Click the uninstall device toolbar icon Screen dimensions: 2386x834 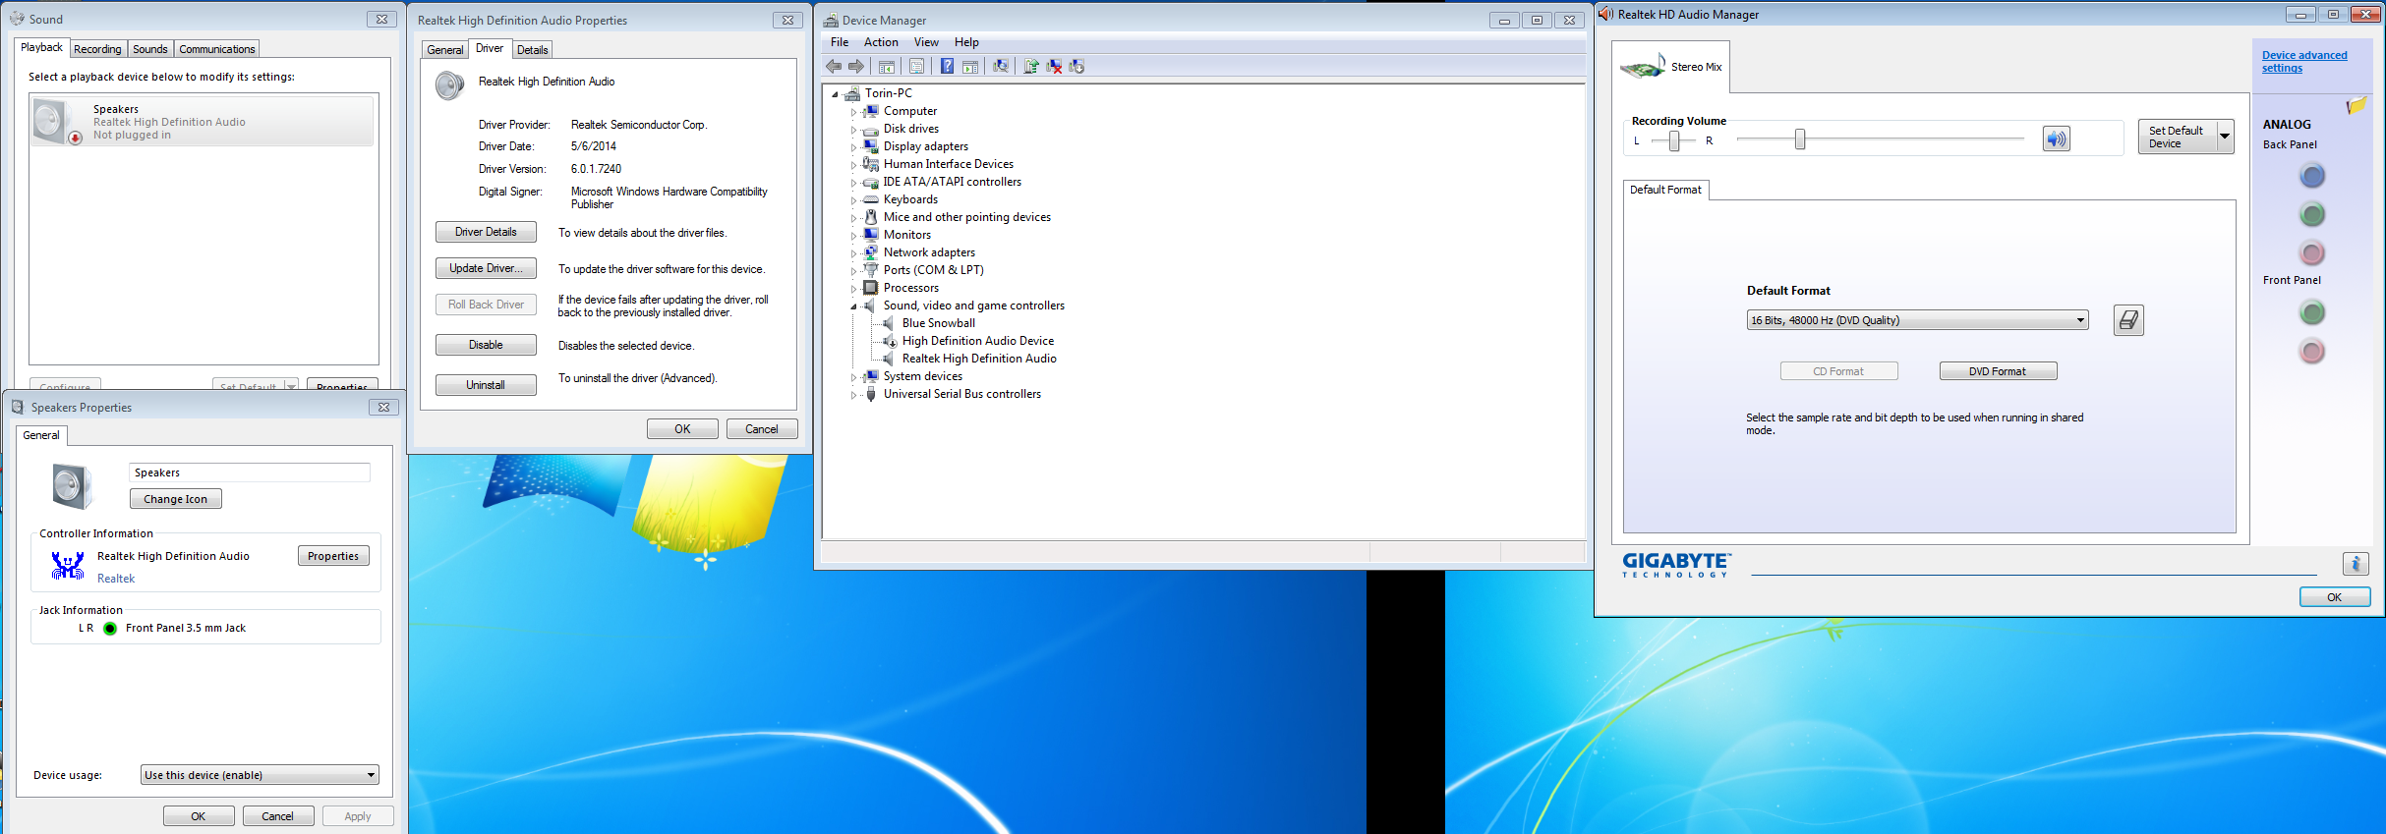[x=1054, y=66]
